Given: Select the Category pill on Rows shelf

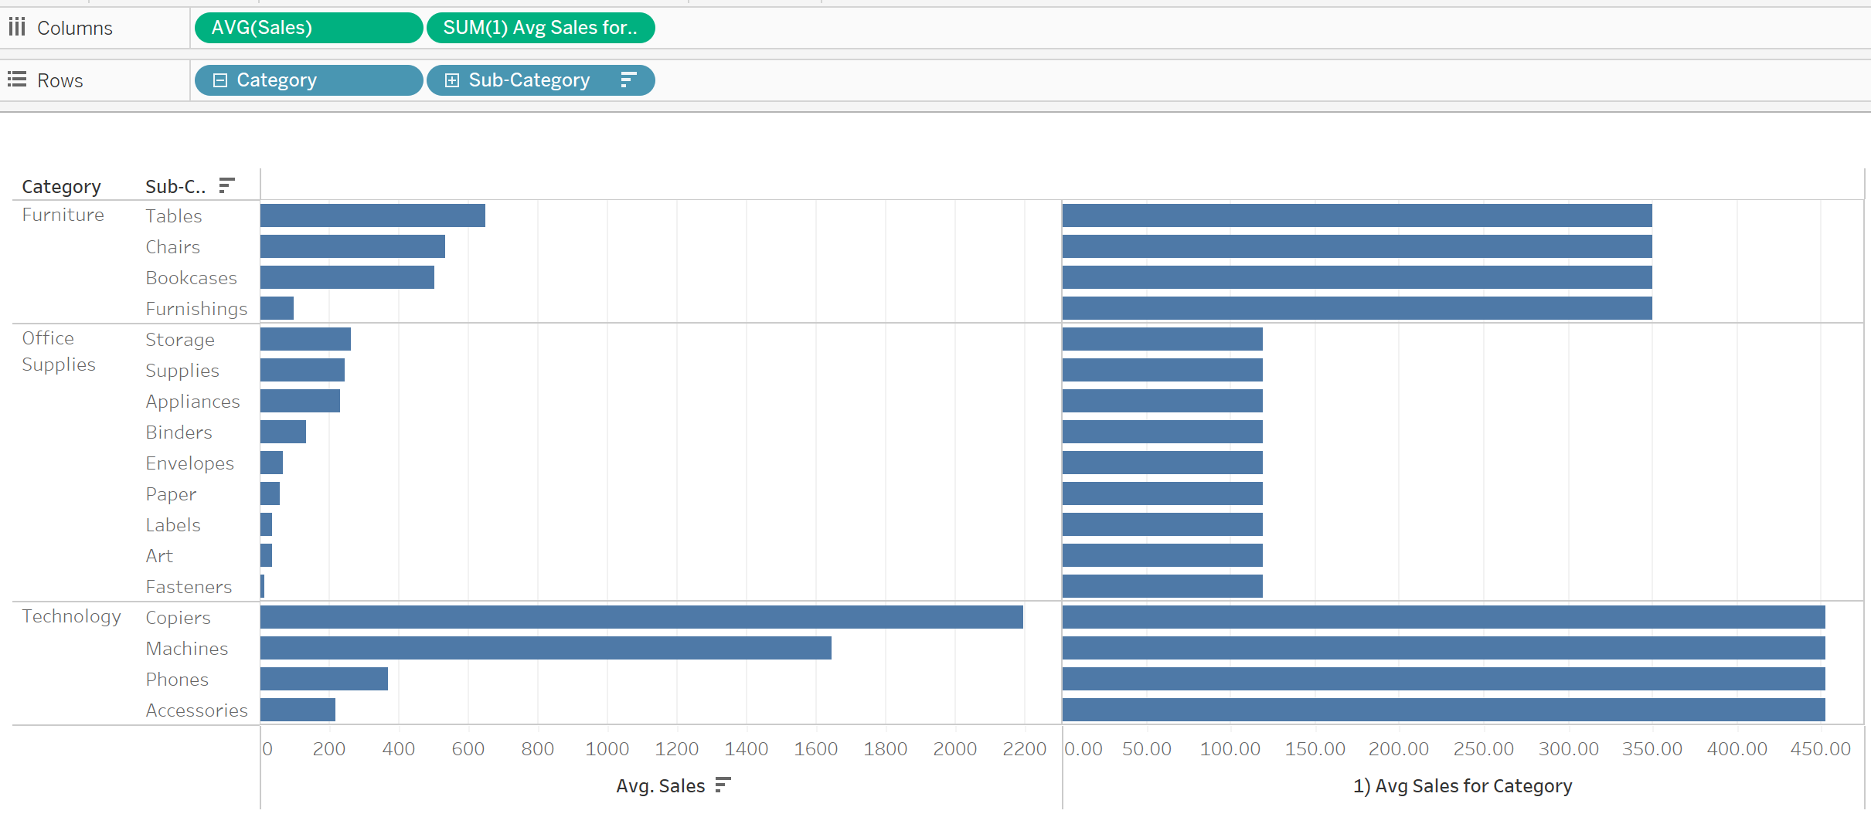Looking at the screenshot, I should (x=308, y=80).
